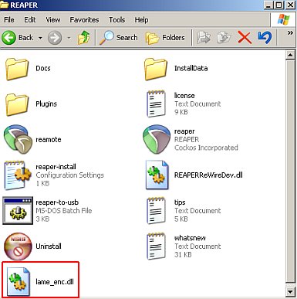Click the Plugins folder name

(46, 104)
